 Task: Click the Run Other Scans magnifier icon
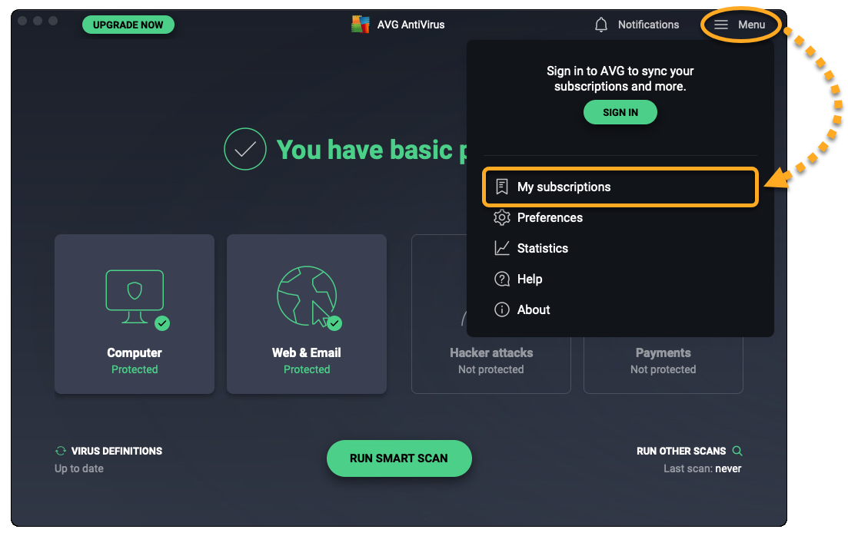point(737,451)
